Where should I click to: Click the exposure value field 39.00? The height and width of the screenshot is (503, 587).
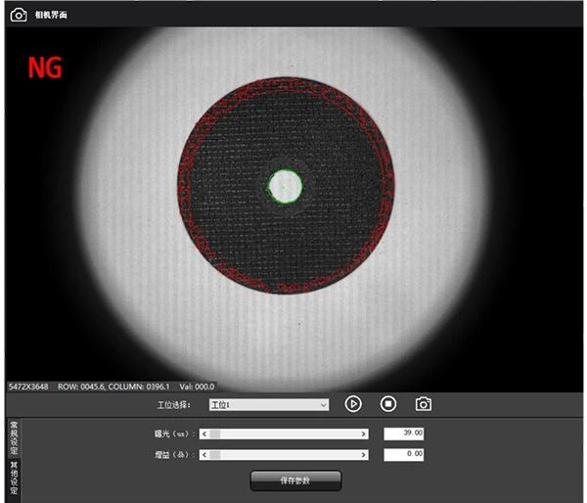(x=403, y=434)
